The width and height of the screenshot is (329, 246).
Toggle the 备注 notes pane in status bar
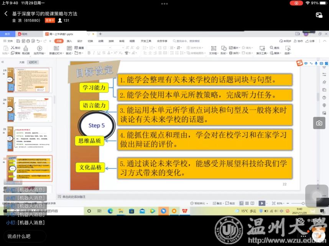(217, 203)
